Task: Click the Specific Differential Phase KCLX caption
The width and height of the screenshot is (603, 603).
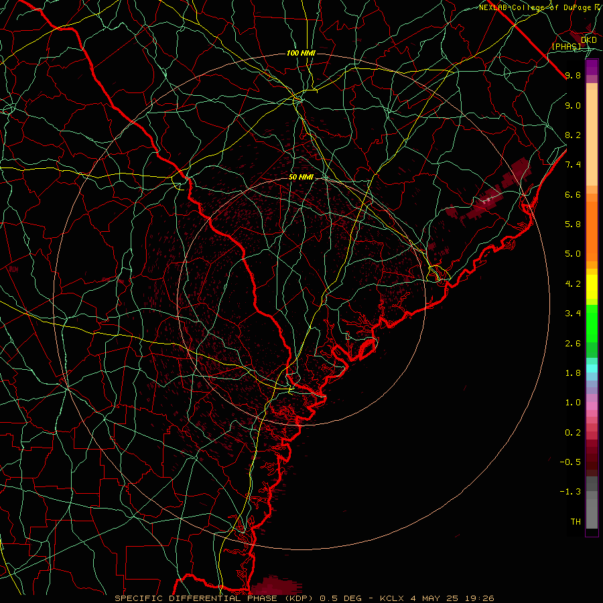Action: click(304, 598)
